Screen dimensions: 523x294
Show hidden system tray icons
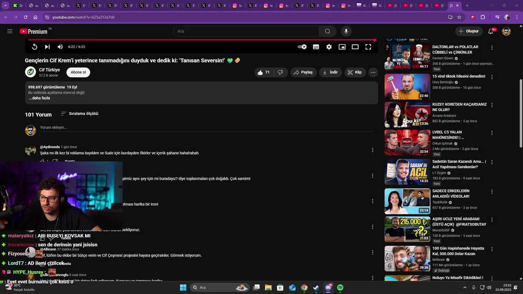(465, 287)
